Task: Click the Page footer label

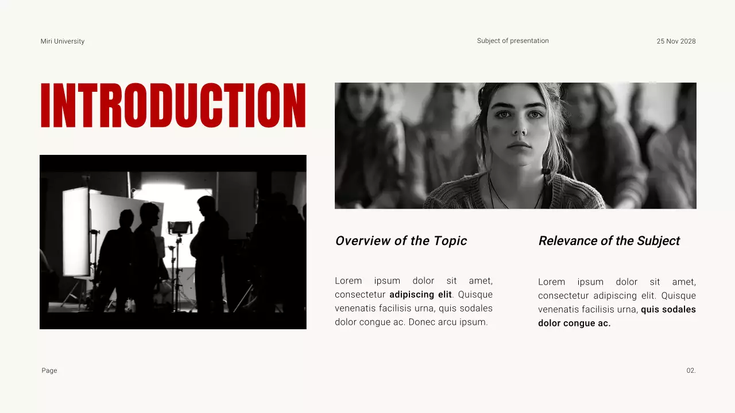Action: 49,371
